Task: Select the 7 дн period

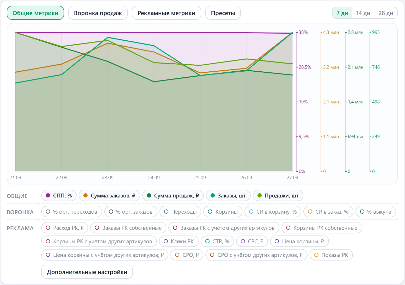Action: point(342,13)
